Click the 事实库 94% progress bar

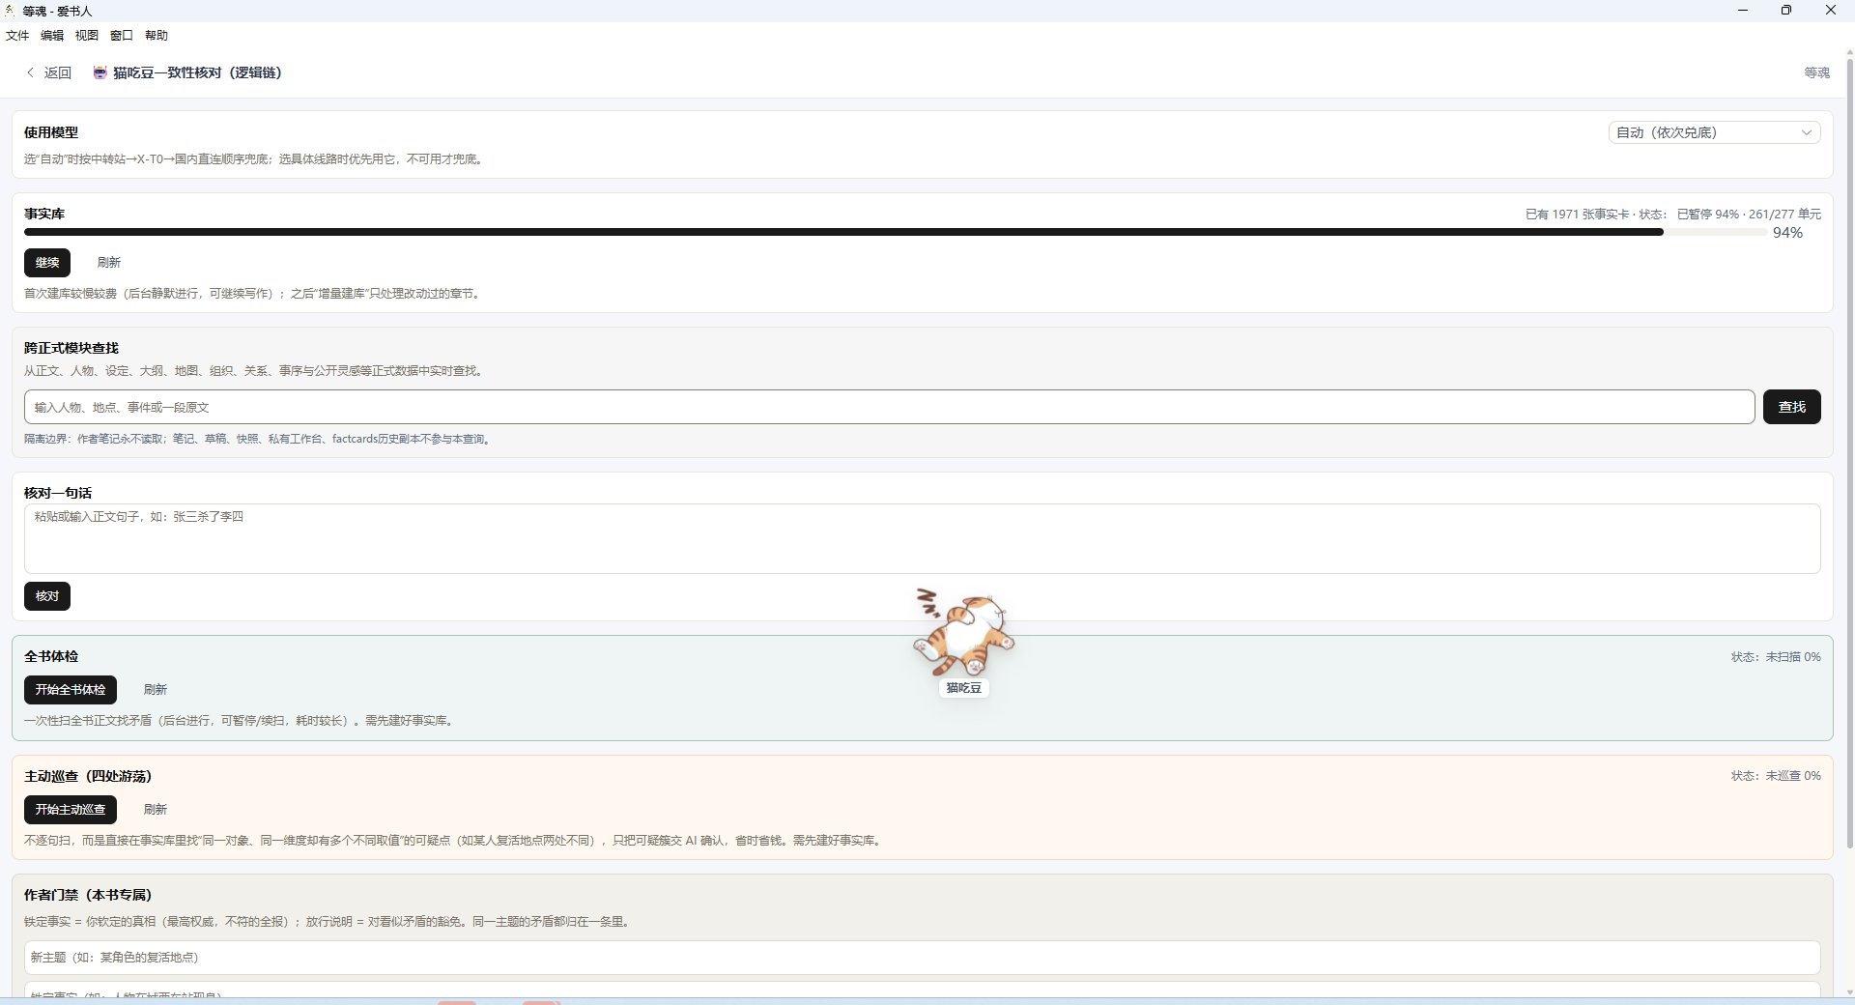[896, 232]
